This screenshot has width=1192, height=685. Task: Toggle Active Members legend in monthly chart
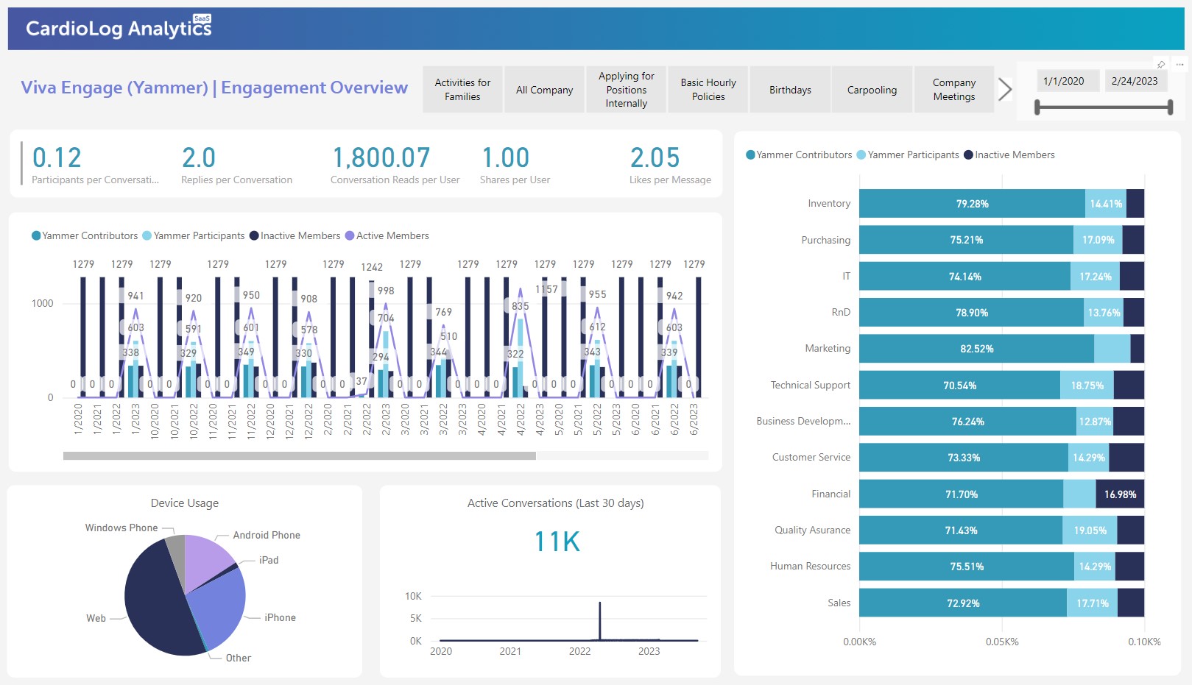[387, 235]
